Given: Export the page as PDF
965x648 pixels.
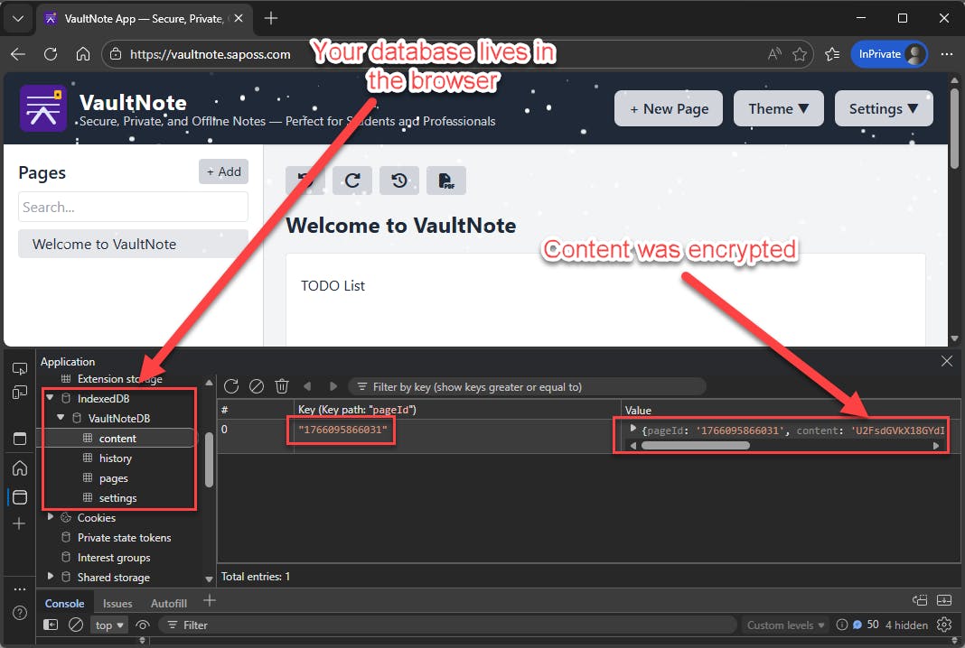Looking at the screenshot, I should (x=446, y=181).
